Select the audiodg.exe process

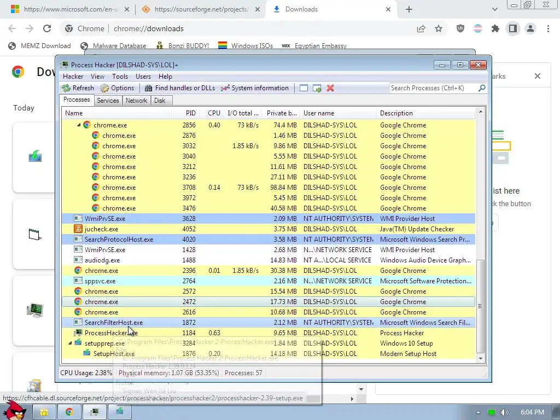[268, 260]
